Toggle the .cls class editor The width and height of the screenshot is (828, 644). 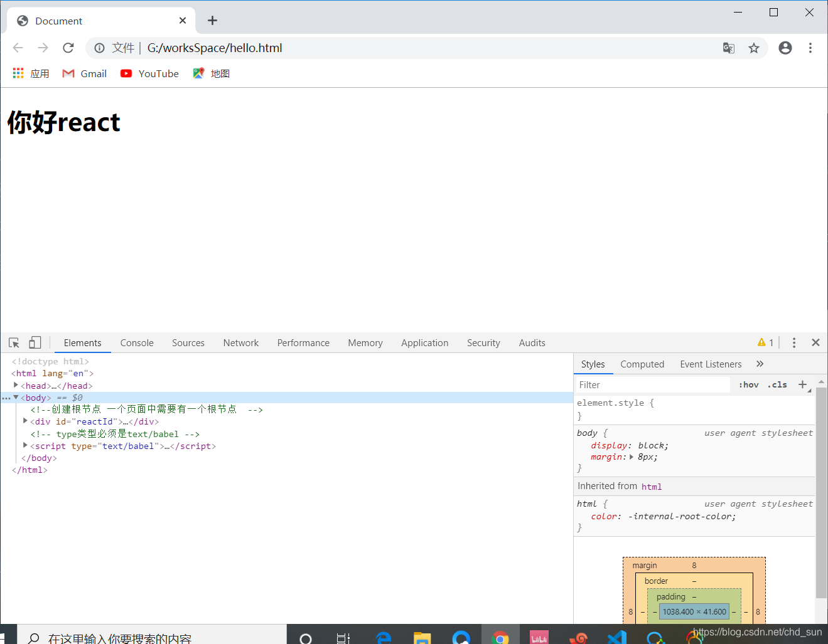pos(777,385)
